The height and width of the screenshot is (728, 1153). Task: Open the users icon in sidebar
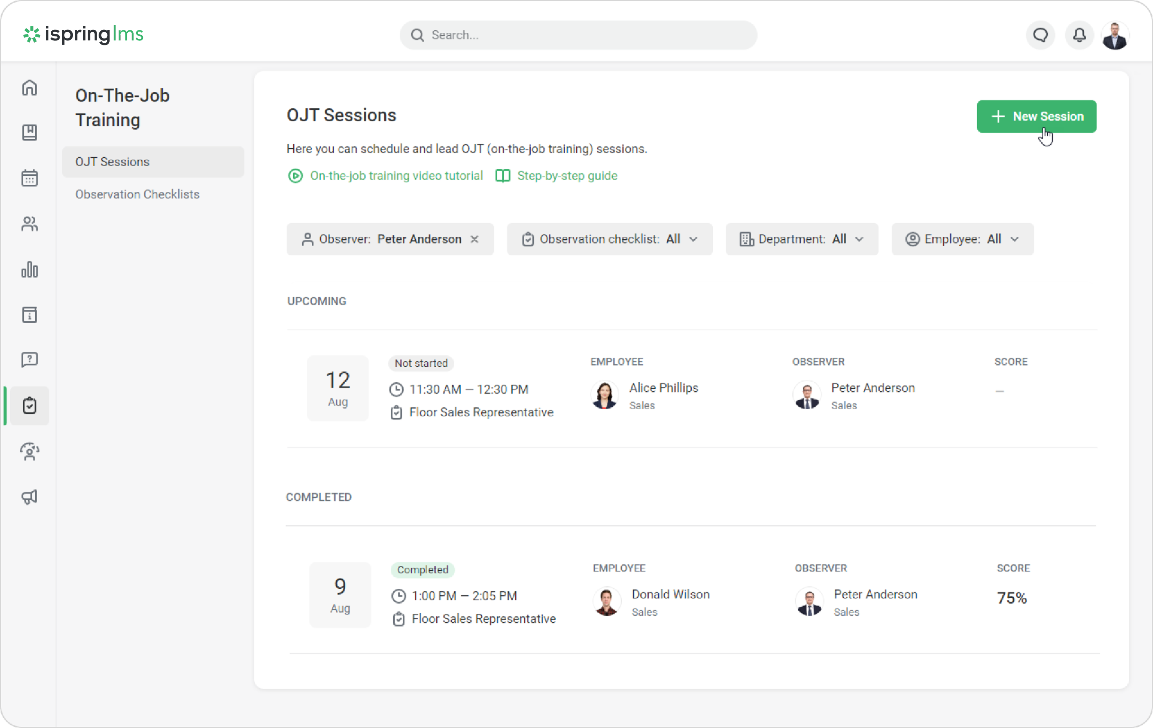pos(30,224)
